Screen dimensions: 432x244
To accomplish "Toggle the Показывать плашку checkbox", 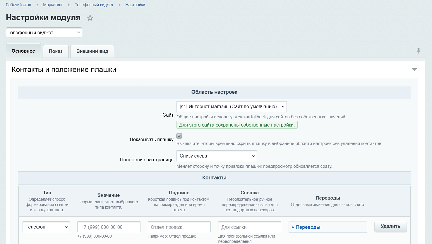I will tap(179, 136).
